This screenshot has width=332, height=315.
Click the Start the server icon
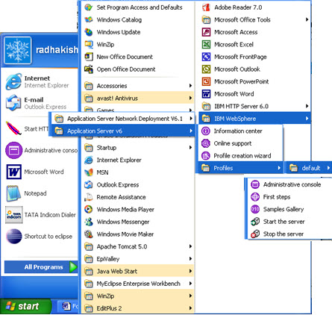[255, 222]
